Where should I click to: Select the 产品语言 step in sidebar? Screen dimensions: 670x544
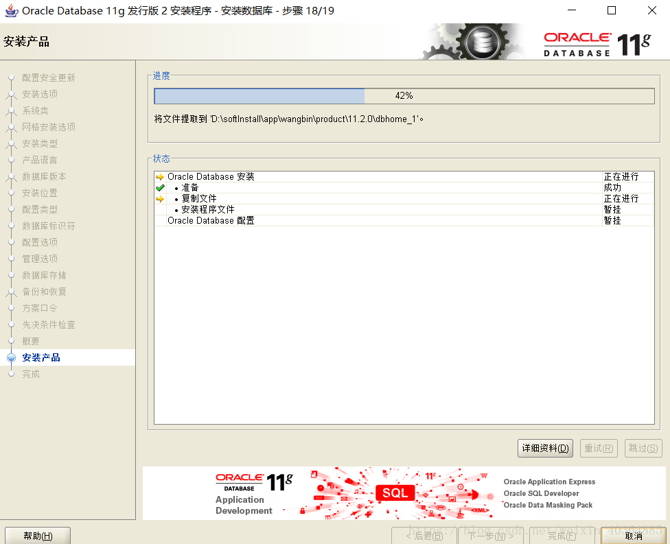(x=40, y=160)
